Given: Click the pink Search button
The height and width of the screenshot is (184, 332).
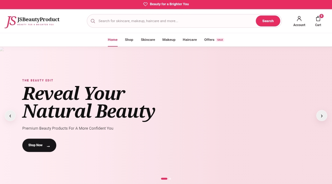Looking at the screenshot, I should (x=268, y=21).
